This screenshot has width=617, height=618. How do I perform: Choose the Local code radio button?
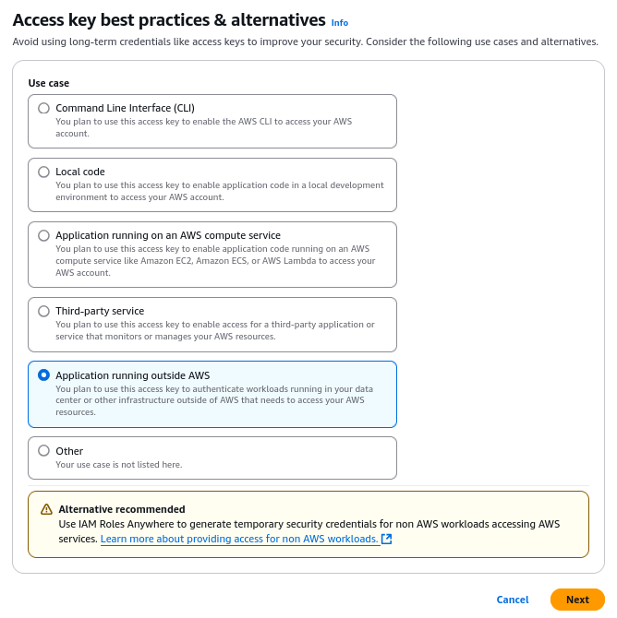[43, 172]
